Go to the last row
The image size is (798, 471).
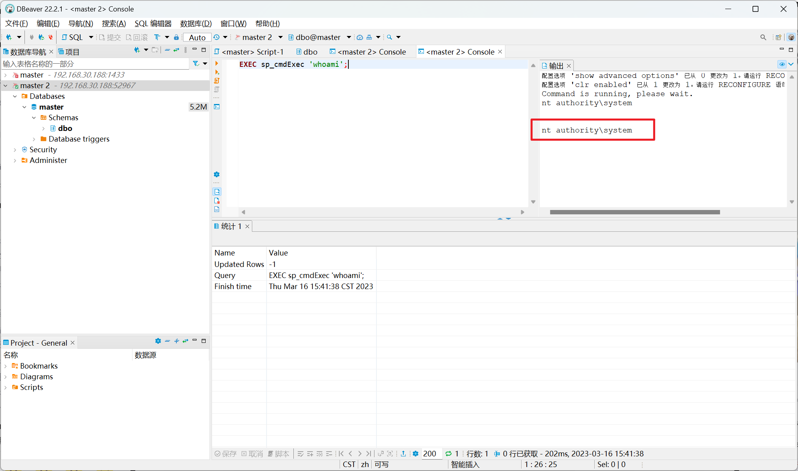[369, 454]
